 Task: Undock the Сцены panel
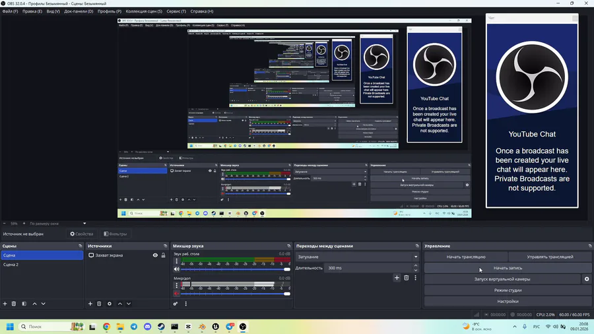point(81,246)
